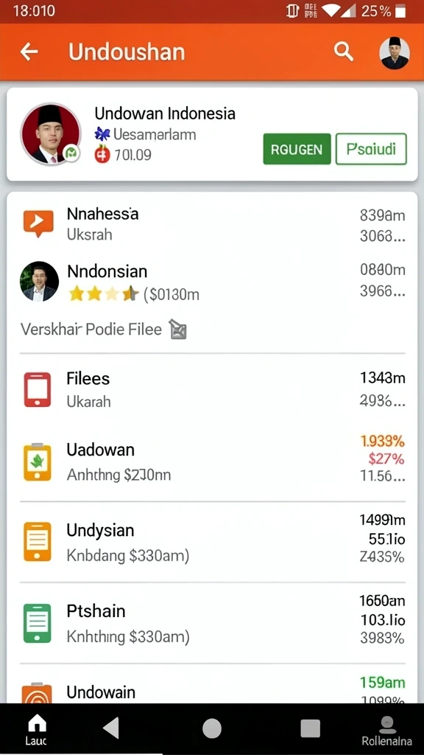Switch to the Rollenaina tab

(386, 730)
